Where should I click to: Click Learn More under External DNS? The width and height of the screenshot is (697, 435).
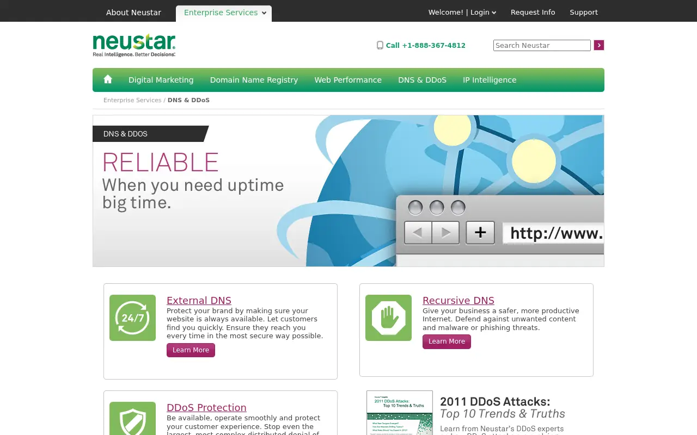click(x=191, y=350)
